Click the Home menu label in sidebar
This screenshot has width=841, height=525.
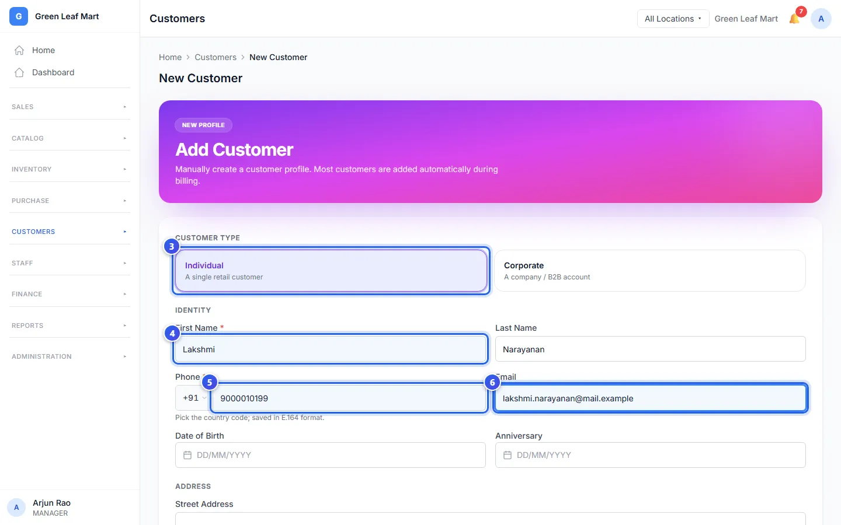click(43, 50)
